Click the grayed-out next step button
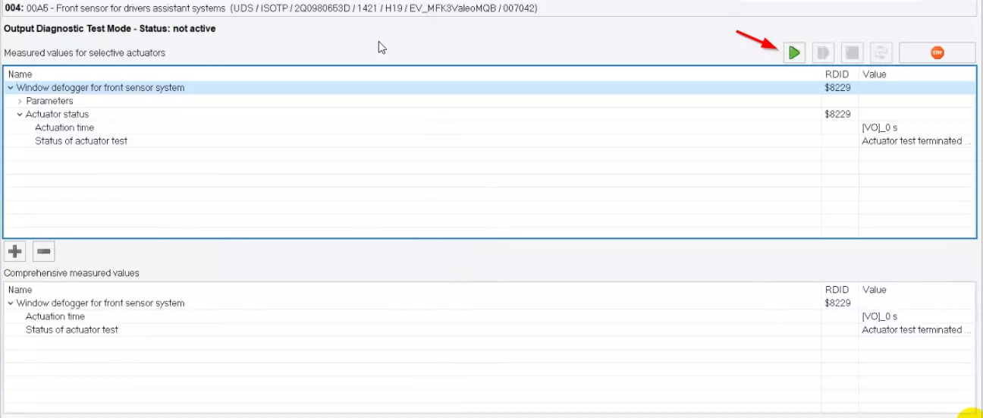Screen dimensions: 983x418 (x=823, y=53)
